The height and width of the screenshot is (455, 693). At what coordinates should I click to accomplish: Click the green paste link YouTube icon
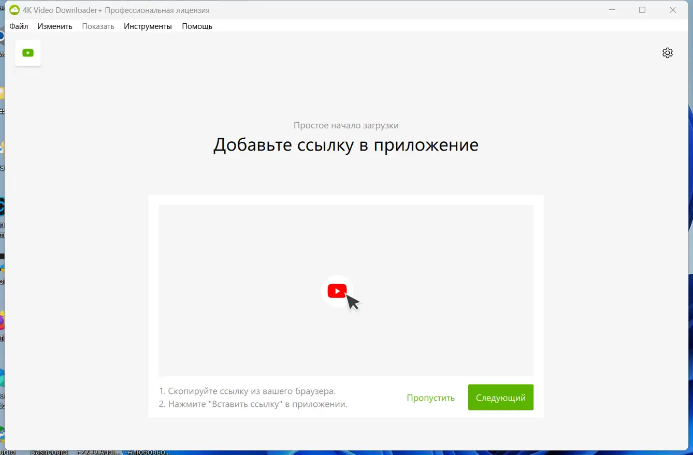28,53
